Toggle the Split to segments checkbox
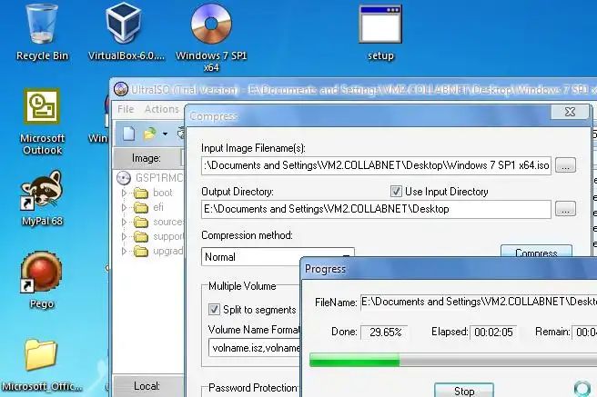Viewport: 597px width, 397px height. click(x=214, y=309)
